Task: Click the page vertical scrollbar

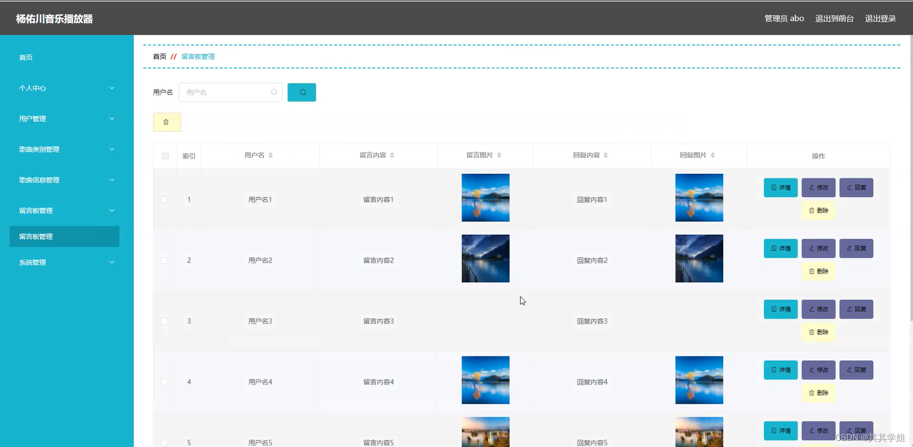Action: [x=911, y=178]
